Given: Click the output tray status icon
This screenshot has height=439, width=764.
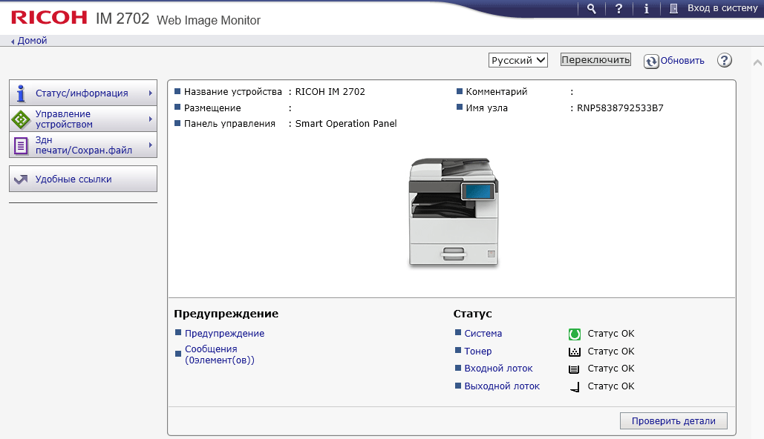Looking at the screenshot, I should click(x=575, y=387).
